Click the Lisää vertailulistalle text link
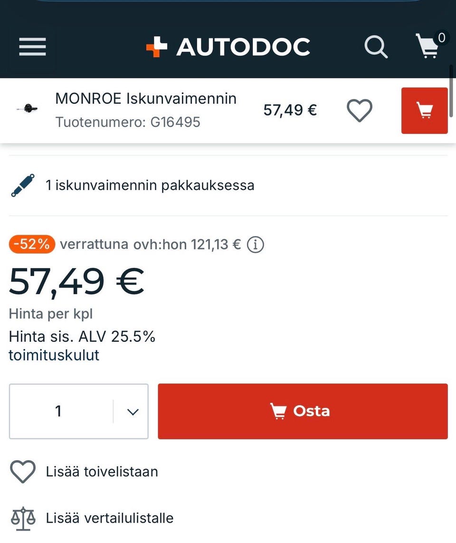 pos(109,518)
